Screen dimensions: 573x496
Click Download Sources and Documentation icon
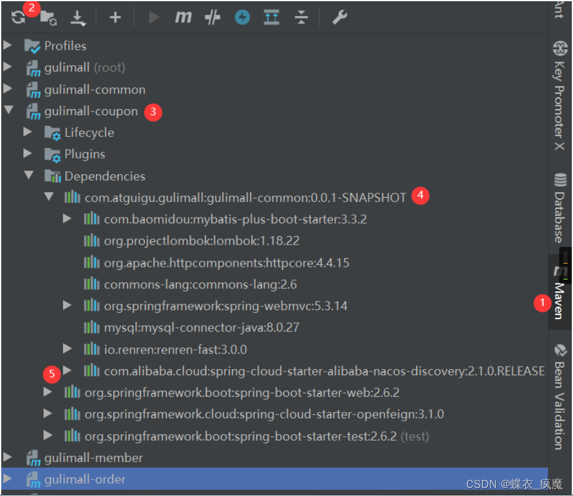pos(78,18)
